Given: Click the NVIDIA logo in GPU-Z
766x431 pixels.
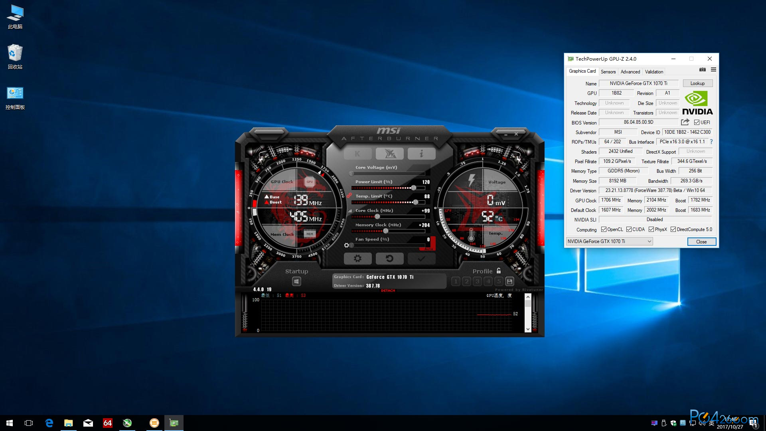Looking at the screenshot, I should 697,103.
